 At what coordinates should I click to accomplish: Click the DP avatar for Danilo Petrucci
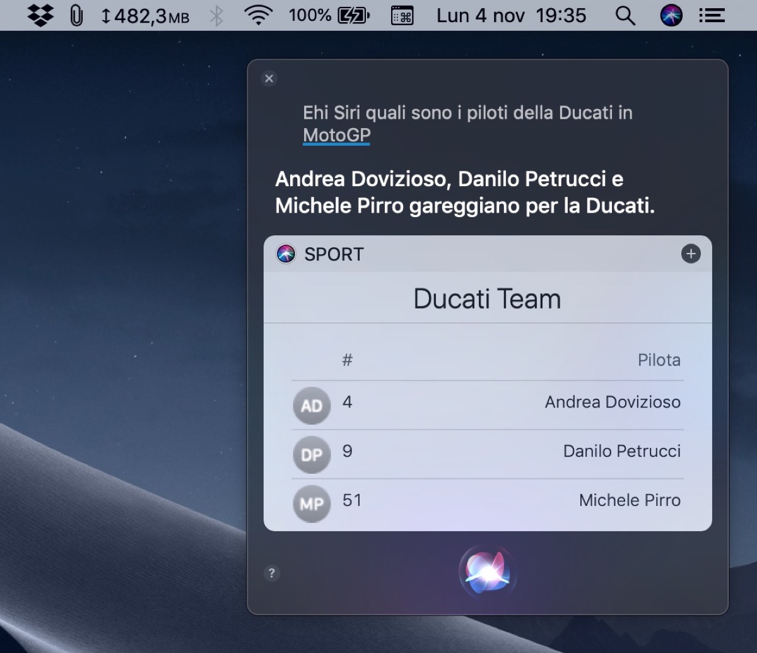[x=312, y=455]
